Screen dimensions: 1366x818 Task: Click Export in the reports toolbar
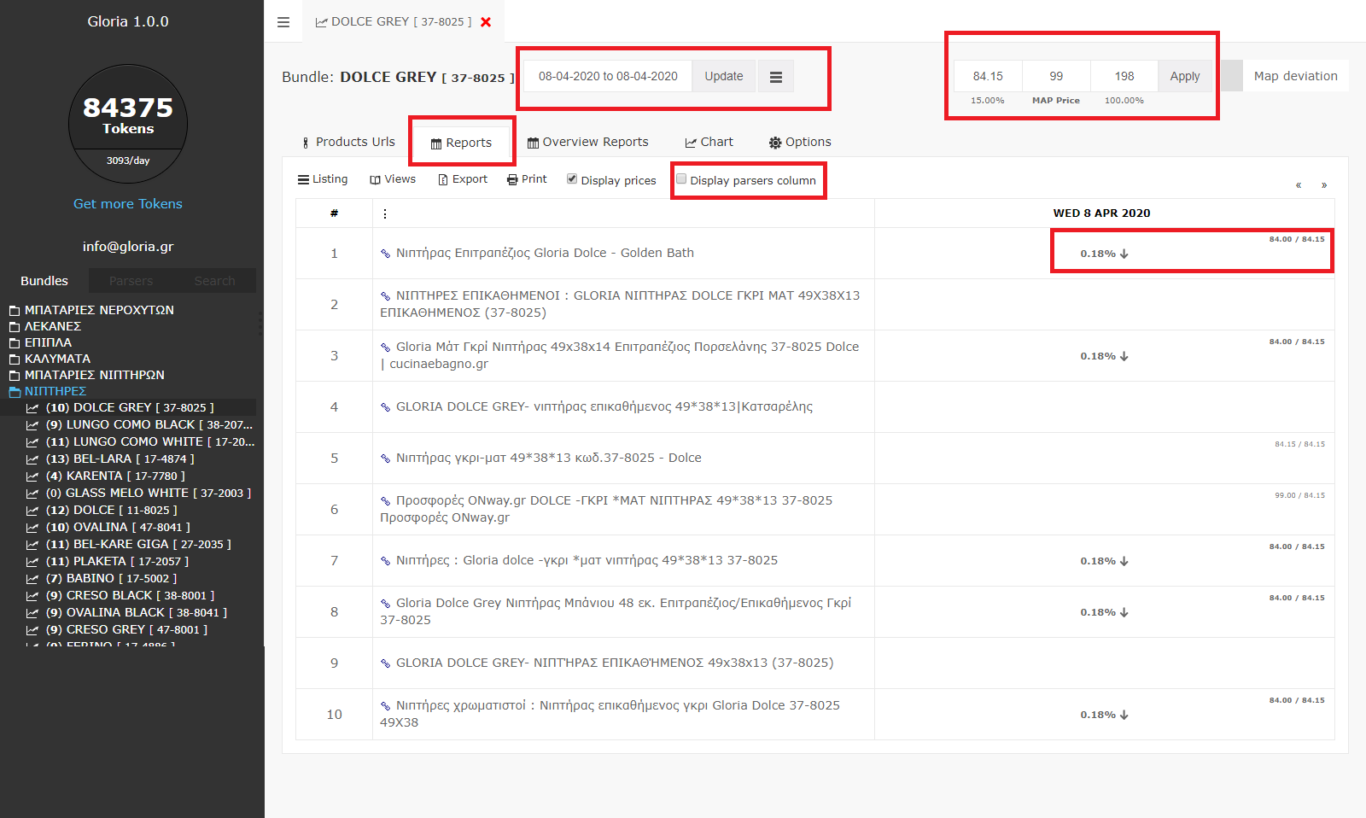[463, 179]
